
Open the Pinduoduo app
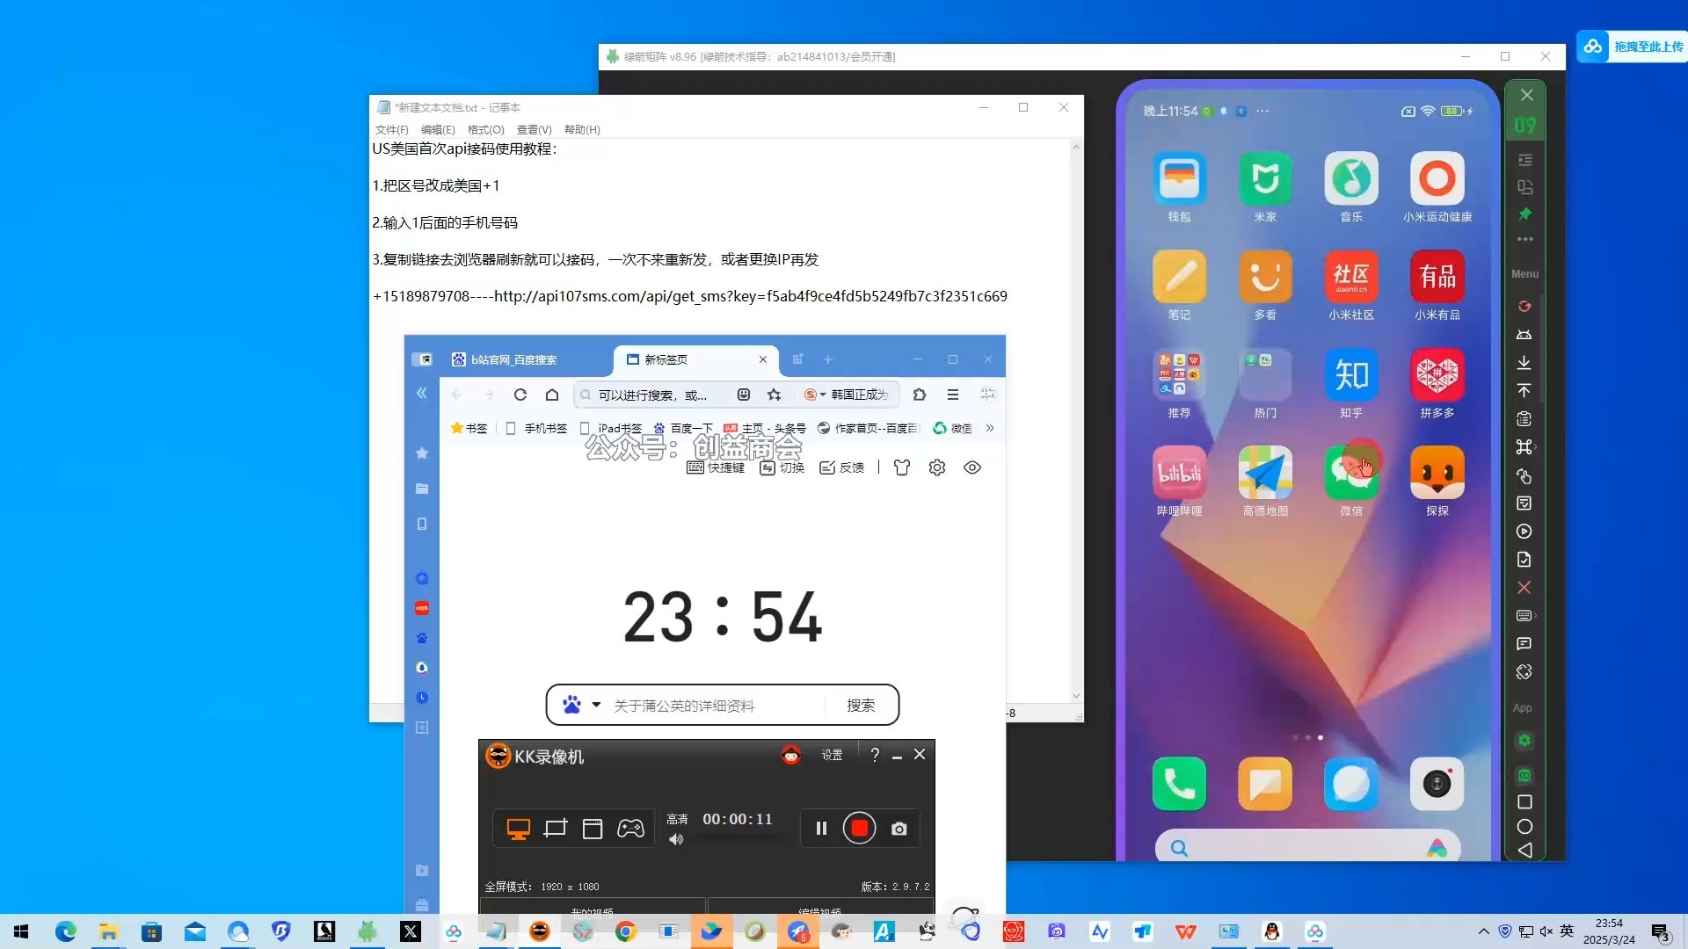point(1437,375)
